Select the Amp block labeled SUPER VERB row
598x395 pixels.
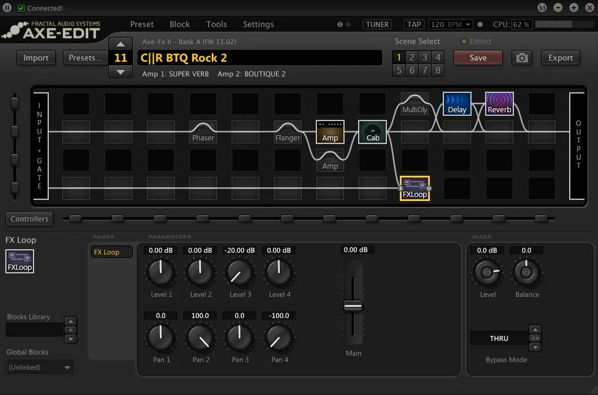pyautogui.click(x=330, y=132)
